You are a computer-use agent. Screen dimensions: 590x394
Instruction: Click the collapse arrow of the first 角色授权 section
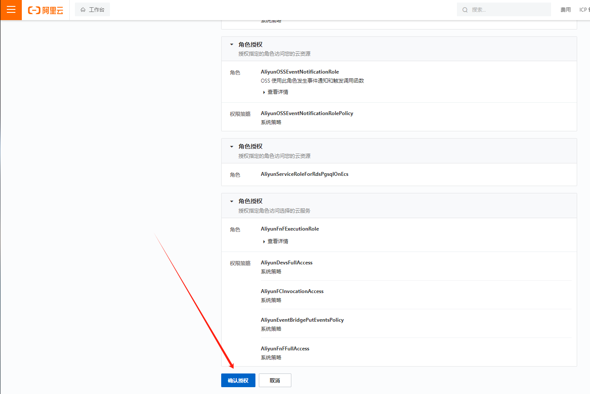tap(231, 44)
